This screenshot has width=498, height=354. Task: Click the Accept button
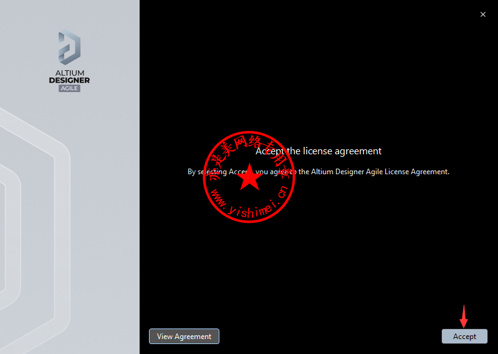pyautogui.click(x=464, y=337)
